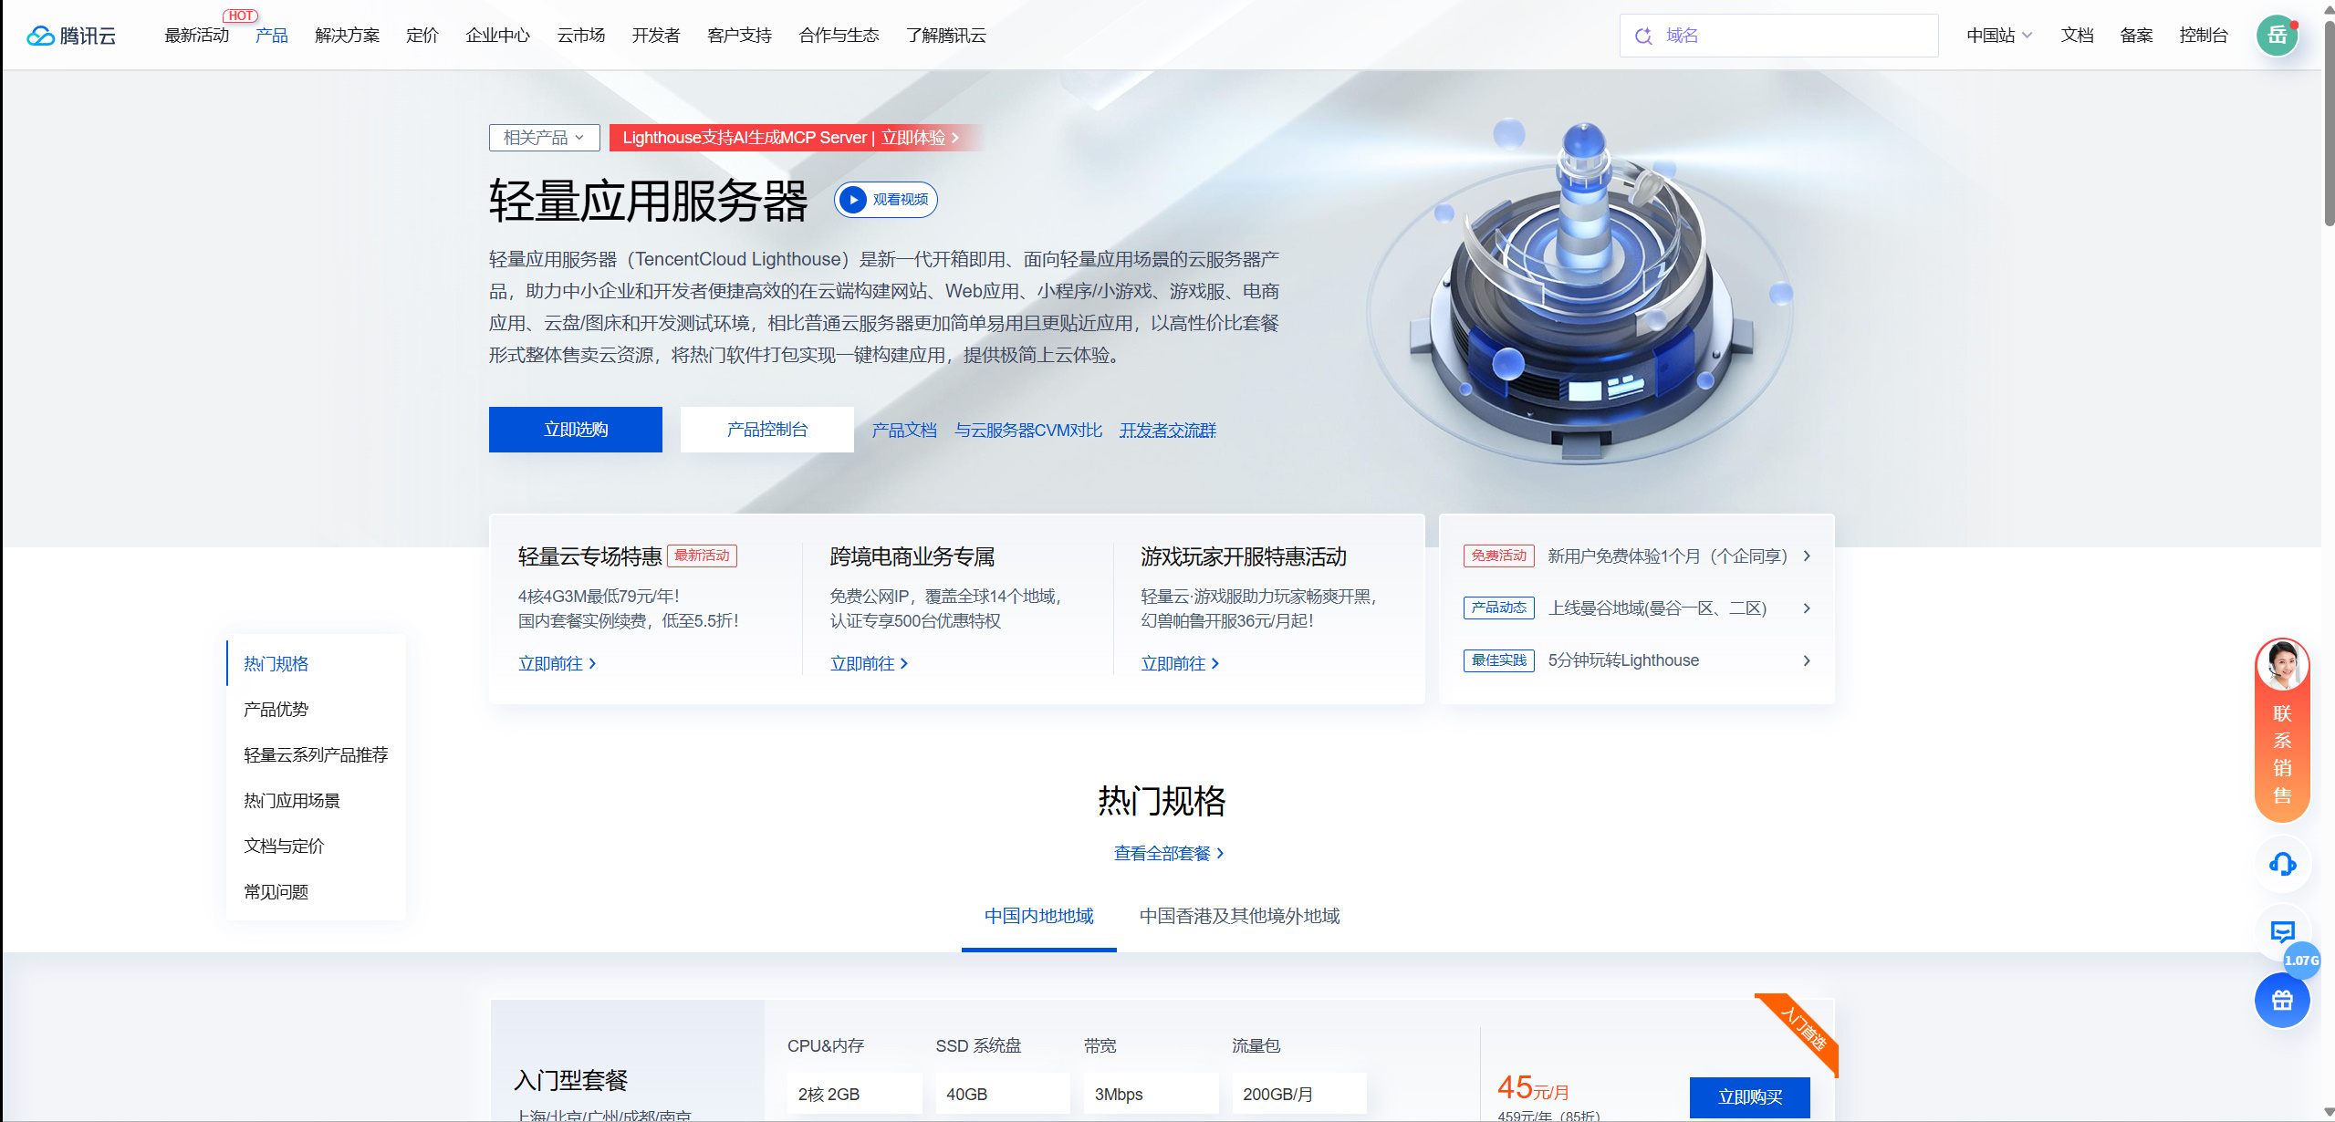Viewport: 2335px width, 1122px height.
Task: Open 与云服务器CVM对比 link
Action: [1028, 431]
